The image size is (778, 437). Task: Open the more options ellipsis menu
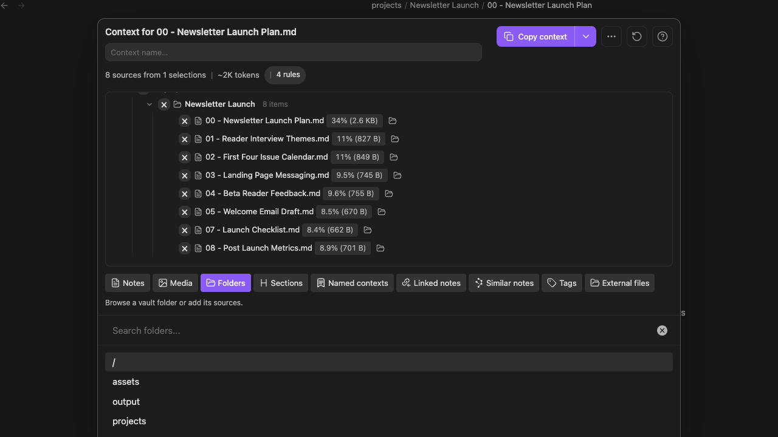[x=611, y=36]
